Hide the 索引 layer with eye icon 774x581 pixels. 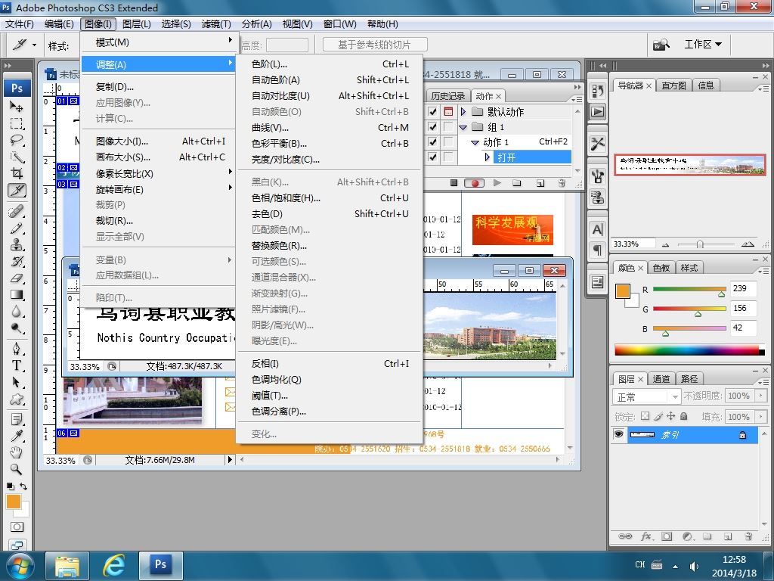coord(618,435)
